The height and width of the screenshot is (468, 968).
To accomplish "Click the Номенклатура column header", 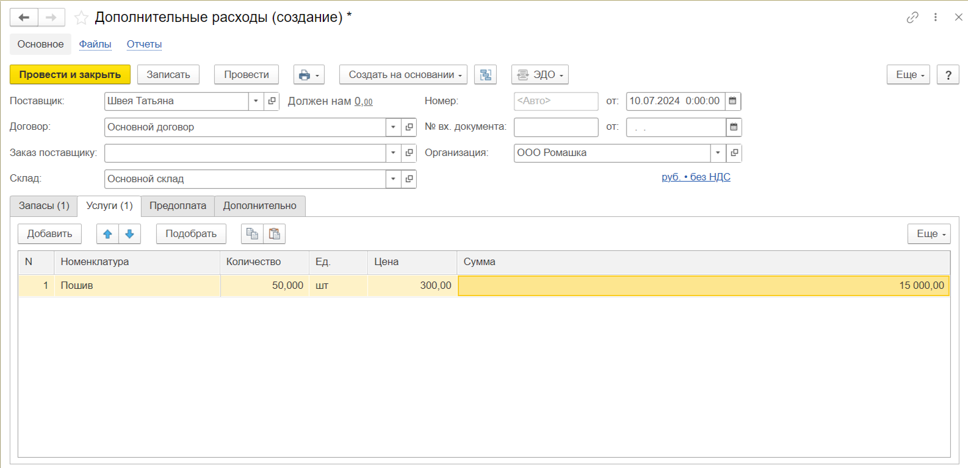I will 137,262.
